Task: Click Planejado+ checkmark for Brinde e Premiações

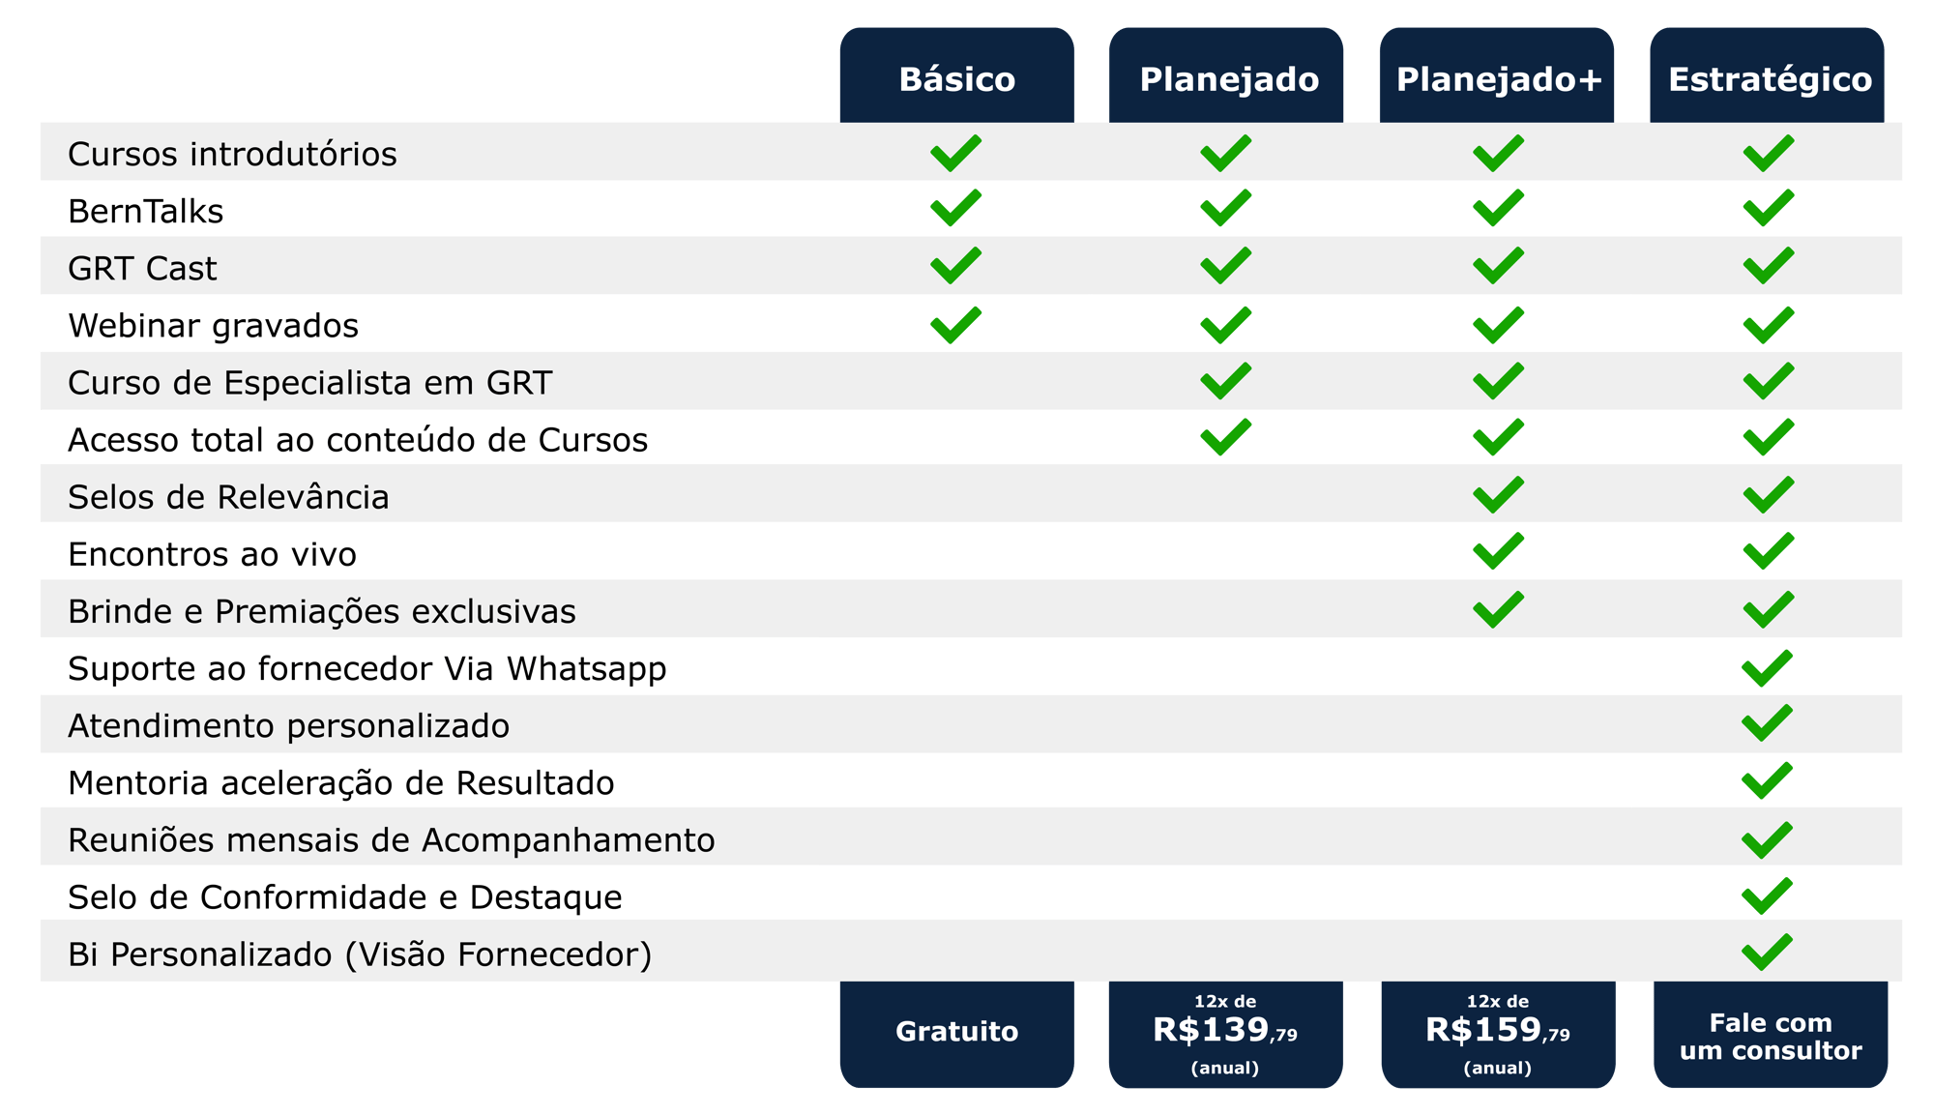Action: click(x=1498, y=609)
